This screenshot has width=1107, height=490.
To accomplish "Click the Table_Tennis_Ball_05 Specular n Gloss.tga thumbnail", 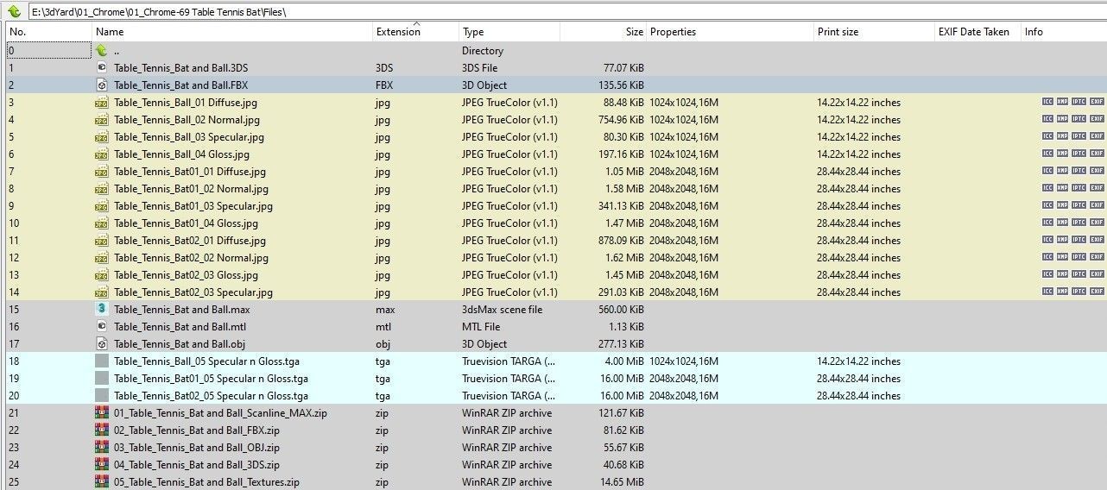I will coord(101,361).
